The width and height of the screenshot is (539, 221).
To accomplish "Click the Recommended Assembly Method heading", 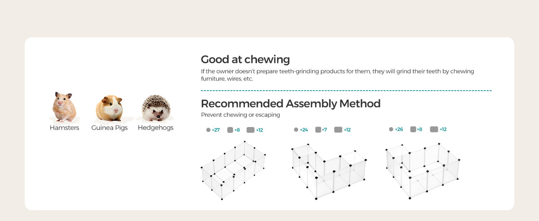I will 291,103.
